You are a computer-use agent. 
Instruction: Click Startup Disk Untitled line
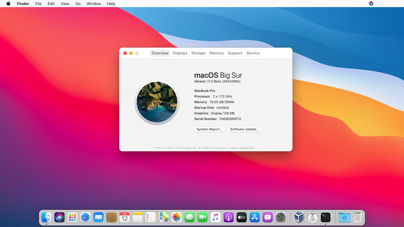click(x=211, y=108)
